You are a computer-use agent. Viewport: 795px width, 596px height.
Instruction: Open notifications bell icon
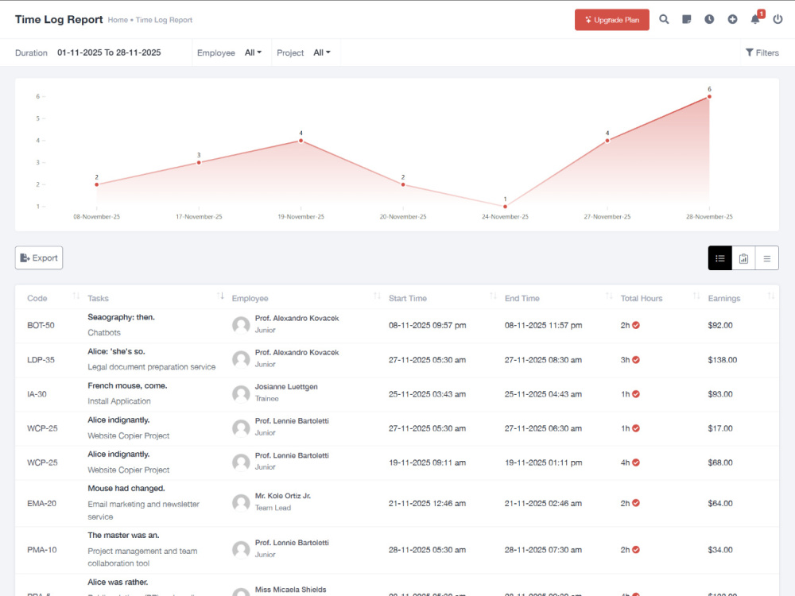tap(755, 19)
